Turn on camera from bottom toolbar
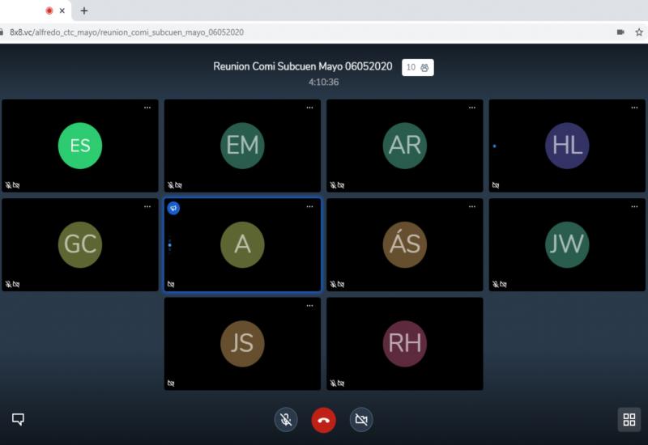Screen dimensions: 648x445 (x=361, y=420)
